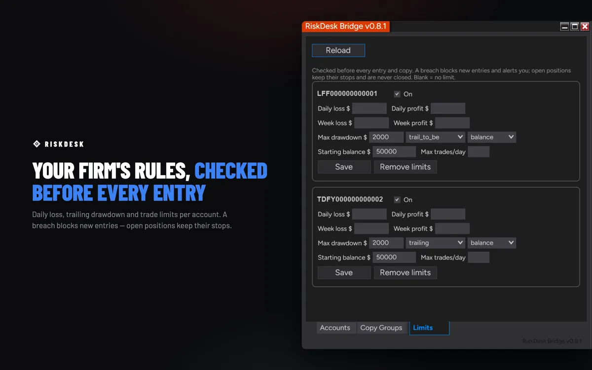Image resolution: width=592 pixels, height=370 pixels.
Task: Click the Max drawdown field of TDFY000000000002
Action: click(x=387, y=243)
